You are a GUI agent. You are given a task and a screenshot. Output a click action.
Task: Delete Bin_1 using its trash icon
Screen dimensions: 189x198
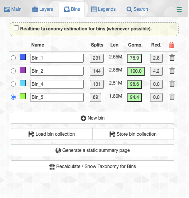(172, 58)
